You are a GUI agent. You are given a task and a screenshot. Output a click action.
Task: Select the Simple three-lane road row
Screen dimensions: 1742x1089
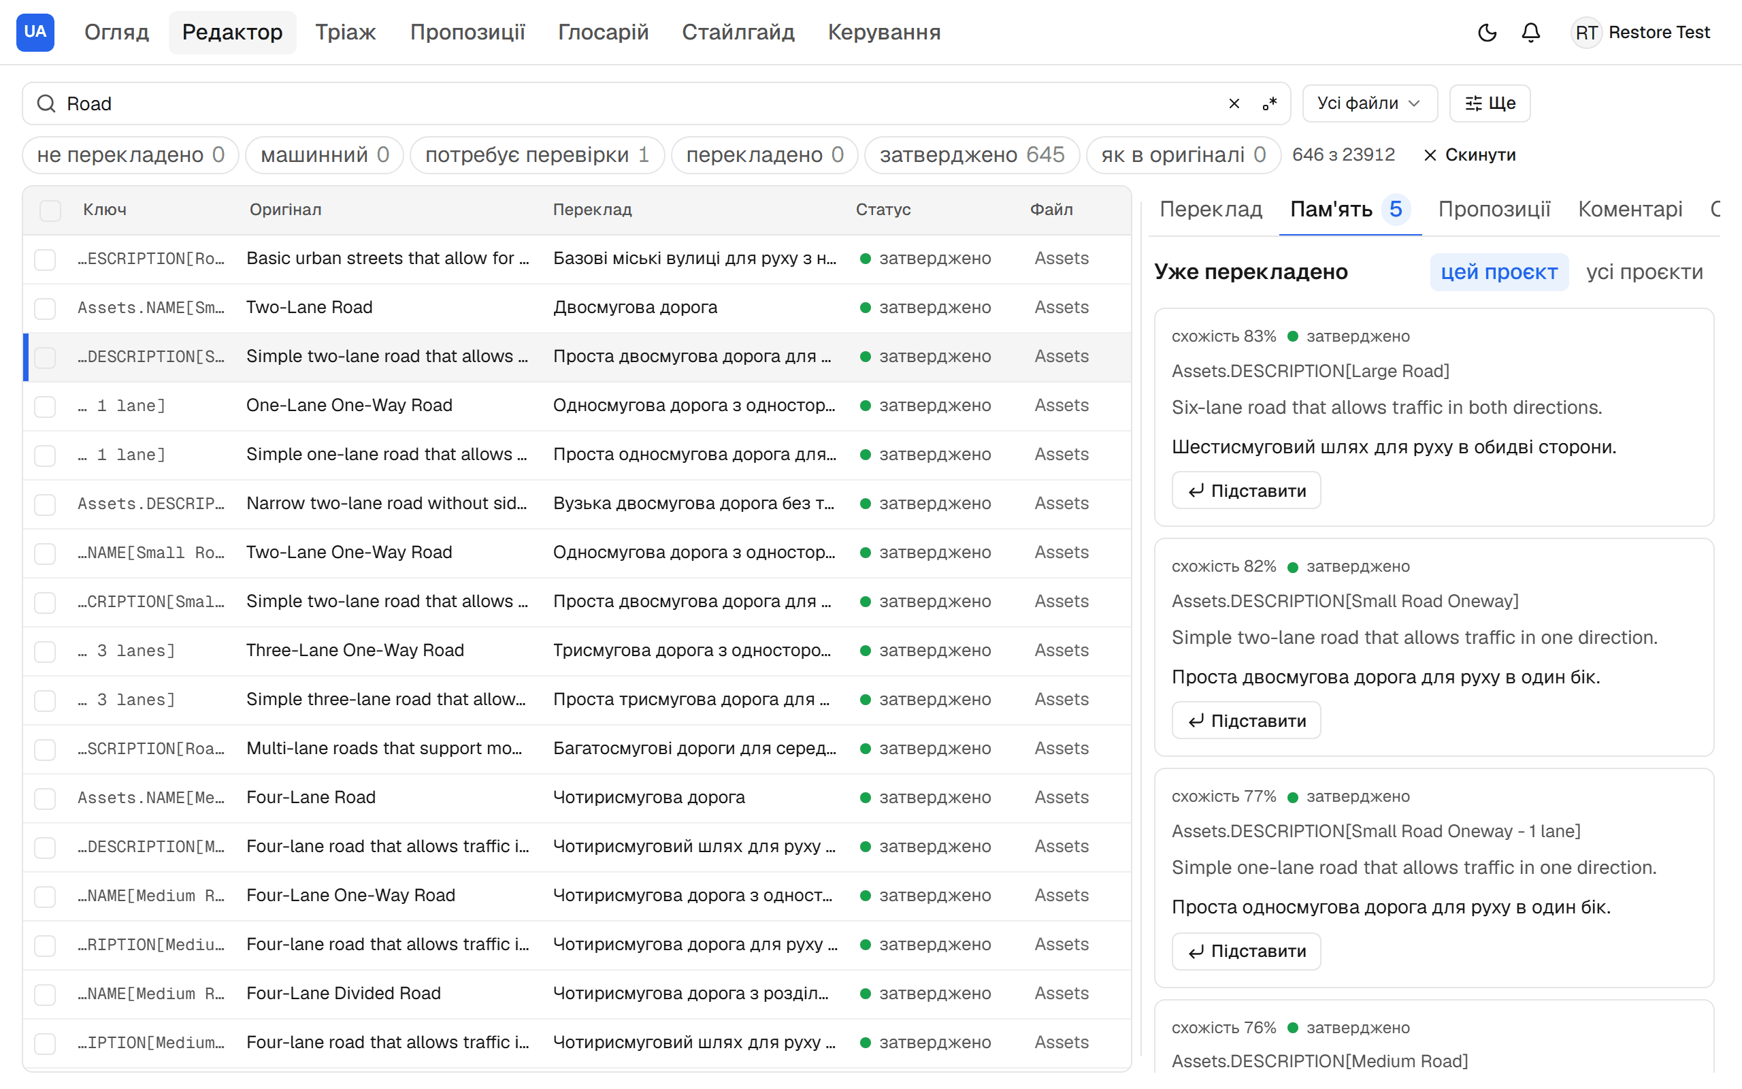(576, 700)
